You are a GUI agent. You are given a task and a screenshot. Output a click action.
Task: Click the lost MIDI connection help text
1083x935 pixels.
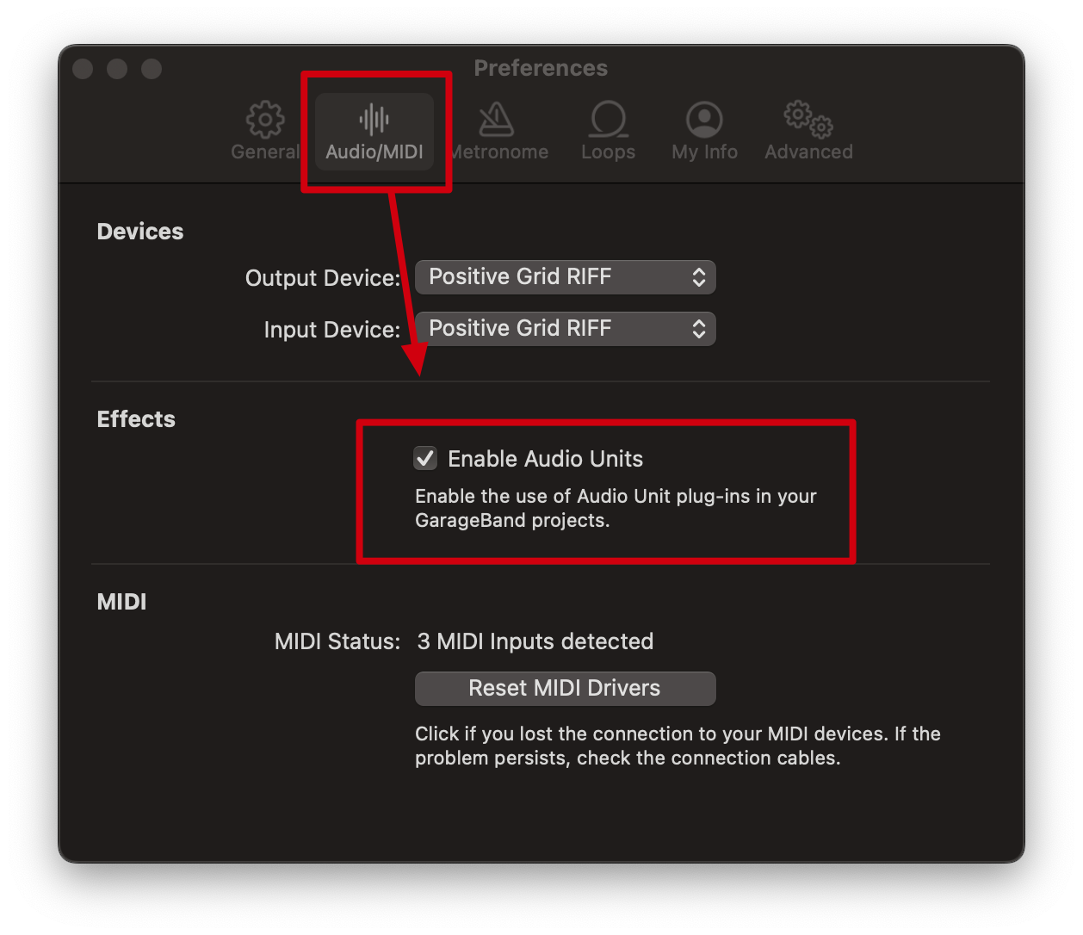pyautogui.click(x=678, y=746)
